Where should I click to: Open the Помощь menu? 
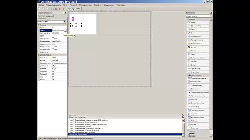pos(121,5)
